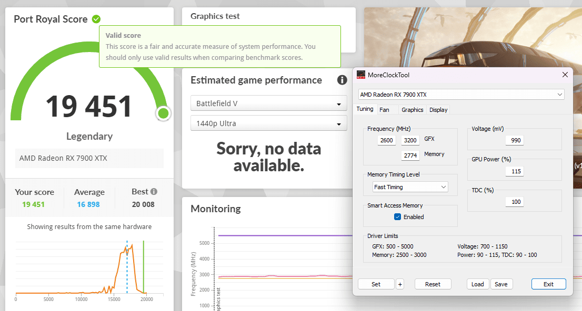Click the TDC field showing 100
Viewport: 582px width, 311px height.
(516, 202)
